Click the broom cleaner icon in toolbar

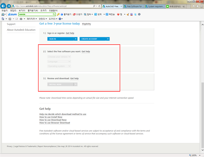click(128, 14)
